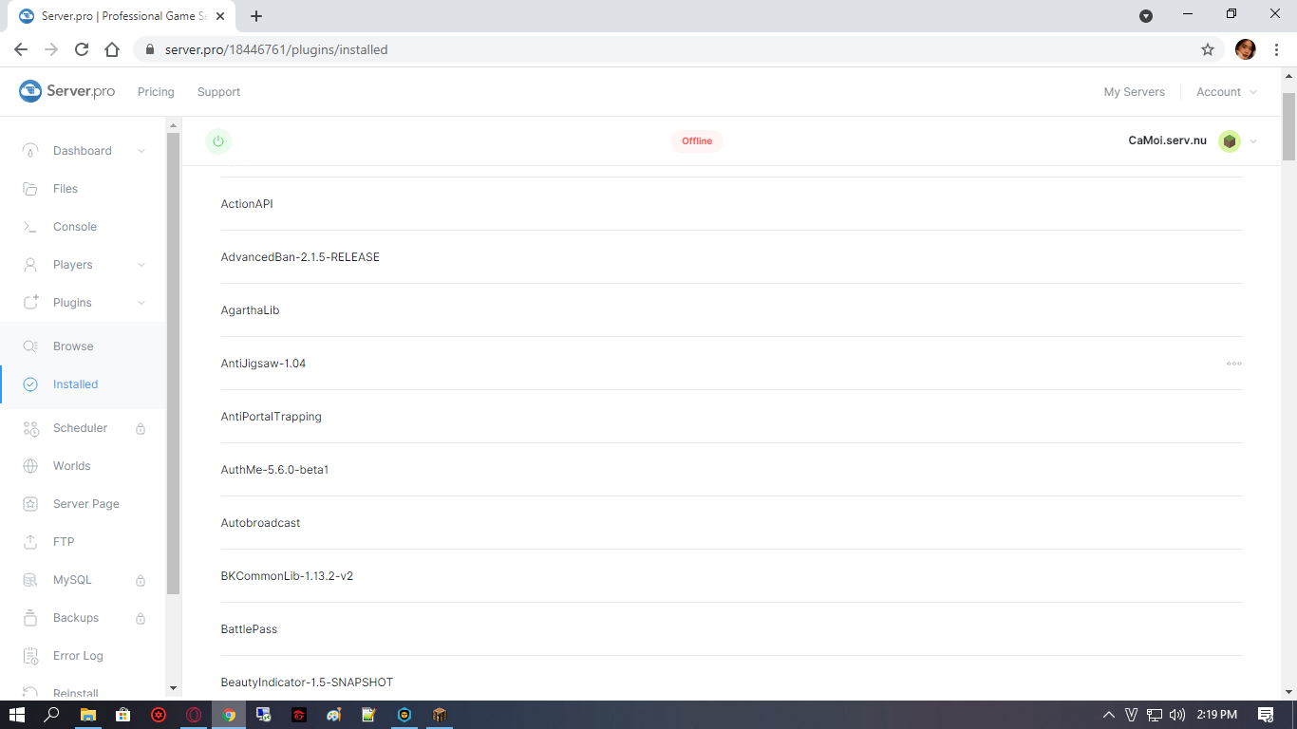Go to My Servers
Image resolution: width=1297 pixels, height=729 pixels.
(1134, 92)
